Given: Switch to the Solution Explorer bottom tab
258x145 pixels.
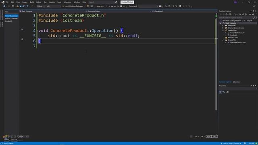Looking at the screenshot, I should click(225, 82).
